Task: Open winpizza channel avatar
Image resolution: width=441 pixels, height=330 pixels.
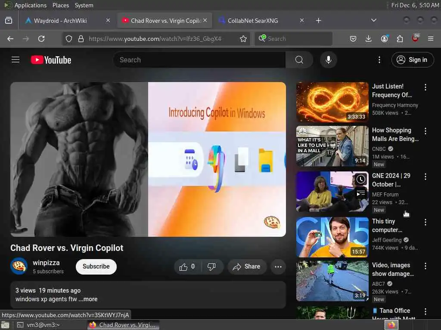Action: point(19,266)
